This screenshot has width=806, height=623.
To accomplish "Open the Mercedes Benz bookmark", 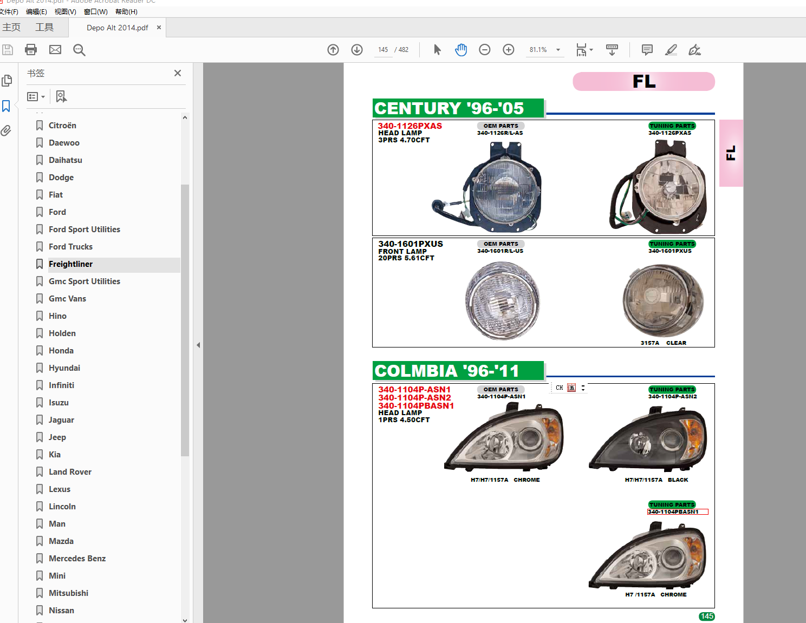I will (77, 558).
